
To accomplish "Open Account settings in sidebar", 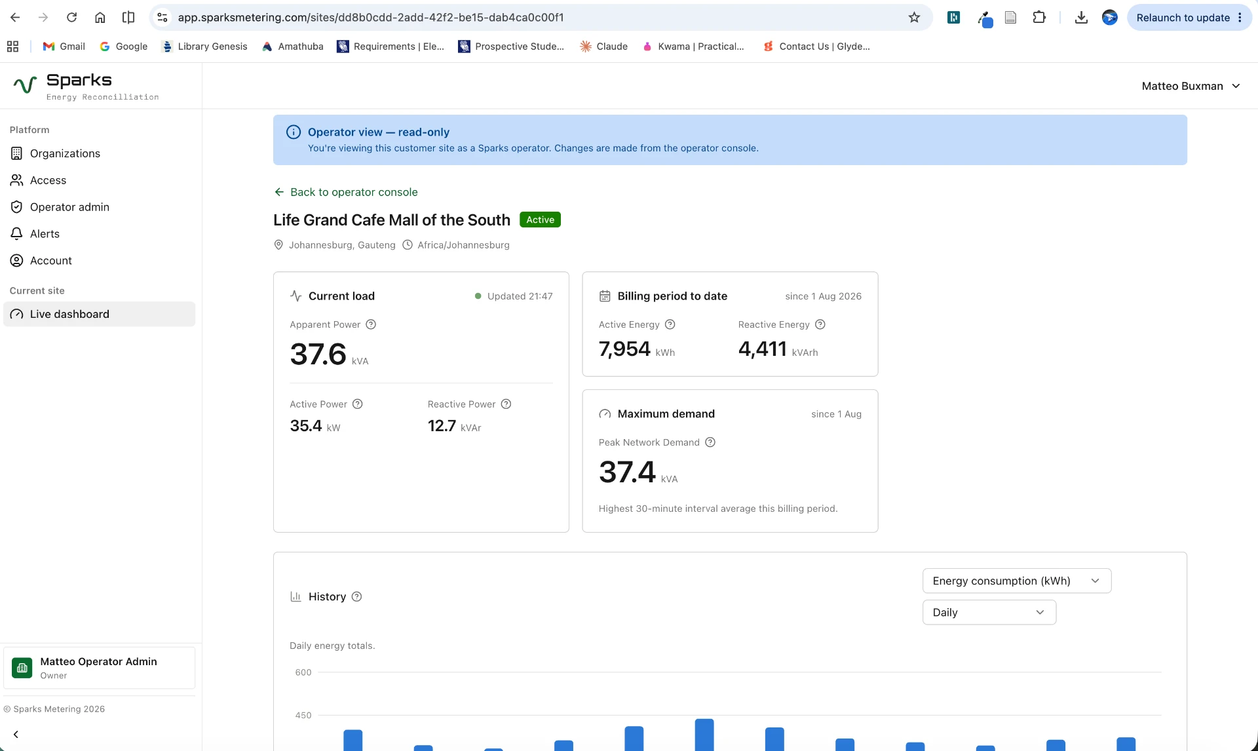I will click(100, 261).
